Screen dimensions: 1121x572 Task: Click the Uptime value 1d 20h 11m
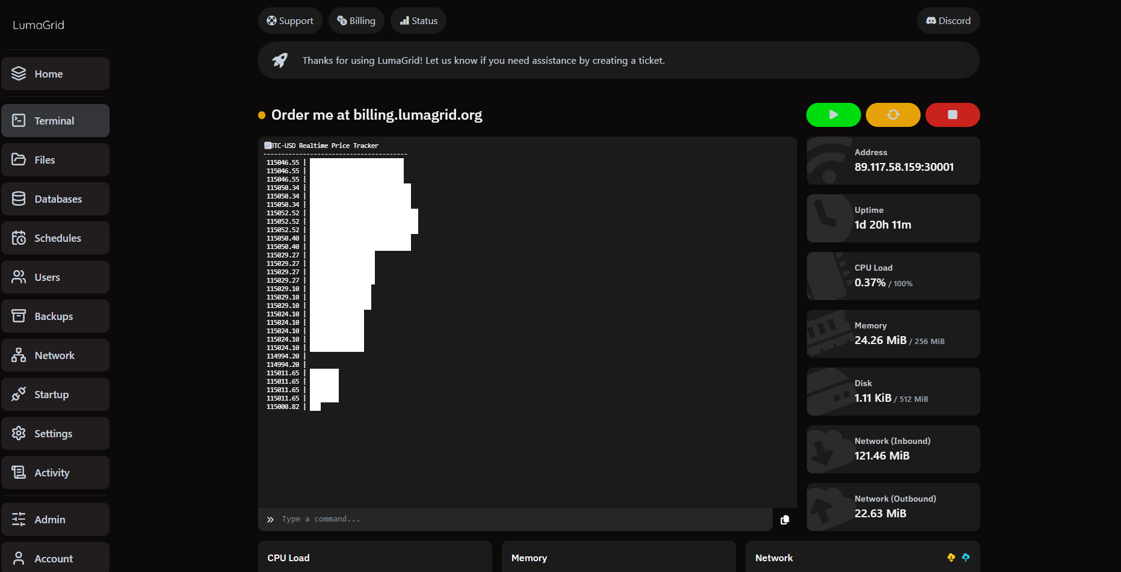tap(883, 225)
